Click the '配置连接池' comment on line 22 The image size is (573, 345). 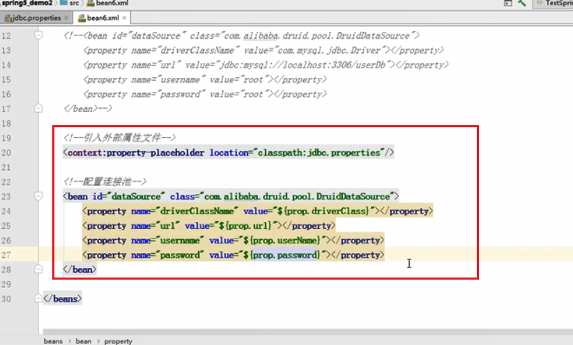tap(107, 182)
